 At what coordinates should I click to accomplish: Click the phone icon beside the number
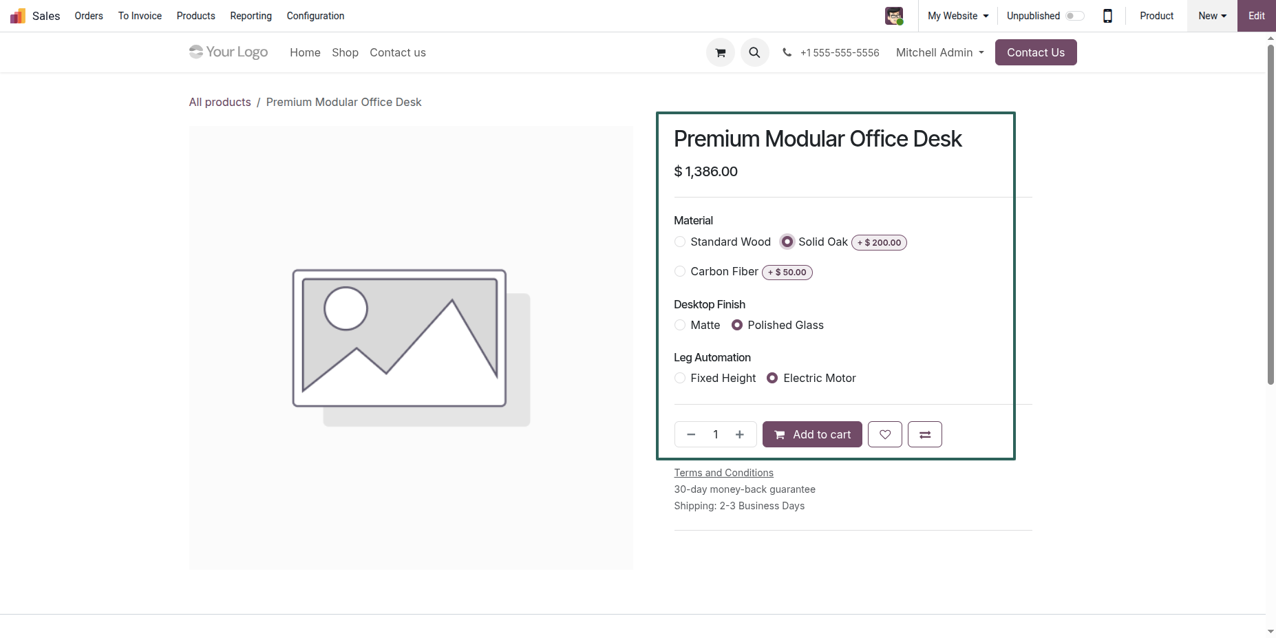point(787,52)
